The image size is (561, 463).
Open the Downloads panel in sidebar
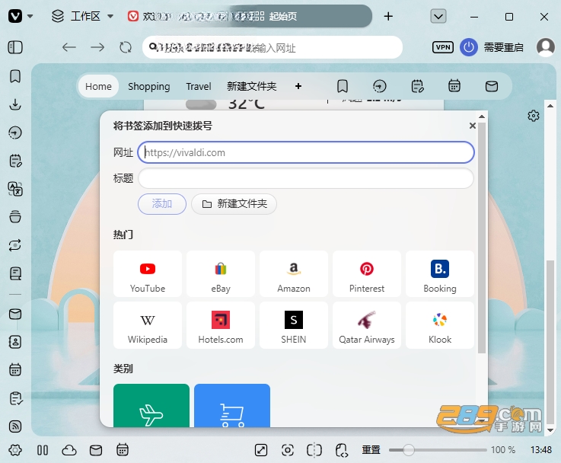[15, 104]
